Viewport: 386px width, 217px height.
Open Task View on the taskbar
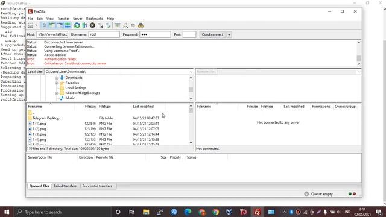131,212
